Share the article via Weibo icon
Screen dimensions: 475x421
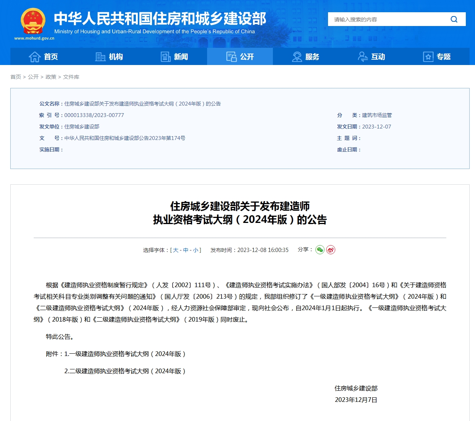pos(331,250)
